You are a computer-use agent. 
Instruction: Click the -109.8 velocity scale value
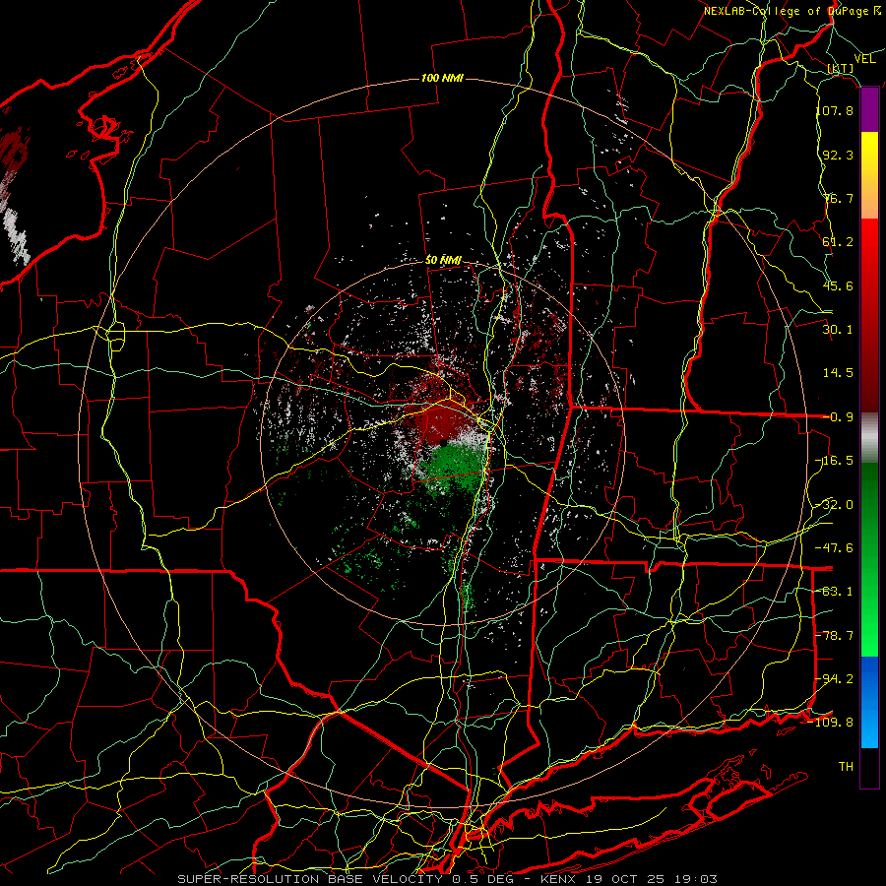[832, 723]
